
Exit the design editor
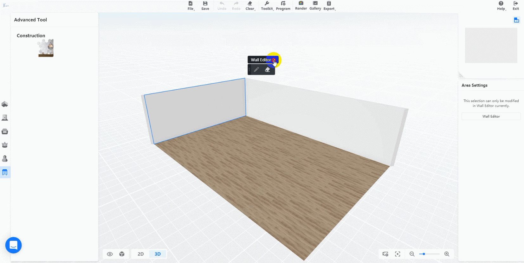click(516, 6)
